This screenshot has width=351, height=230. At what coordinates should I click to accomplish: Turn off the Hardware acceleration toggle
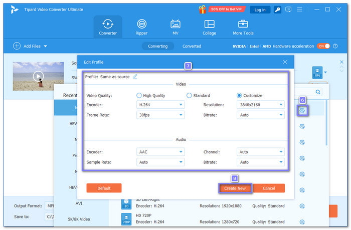(323, 46)
